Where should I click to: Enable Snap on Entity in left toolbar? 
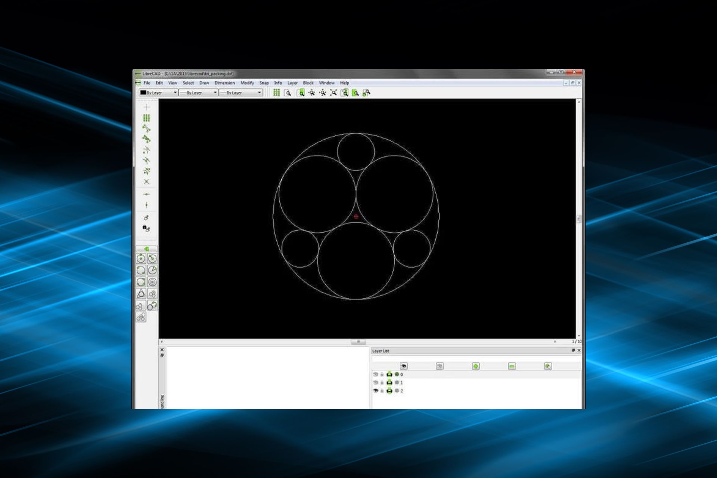click(146, 139)
